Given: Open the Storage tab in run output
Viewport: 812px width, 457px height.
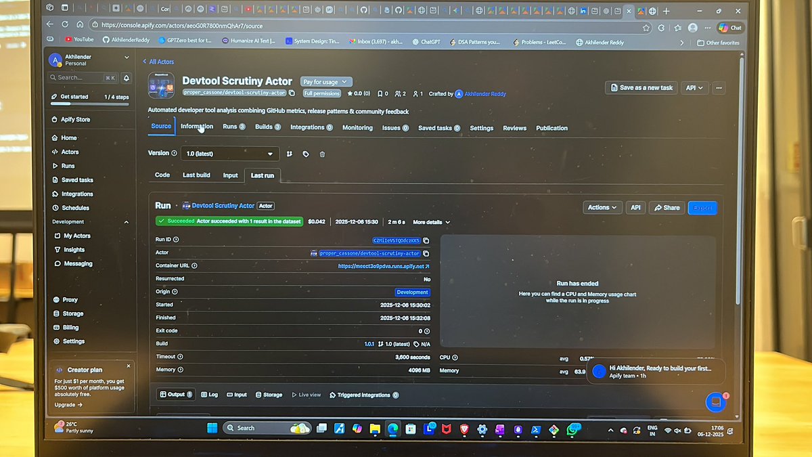Looking at the screenshot, I should (x=269, y=395).
